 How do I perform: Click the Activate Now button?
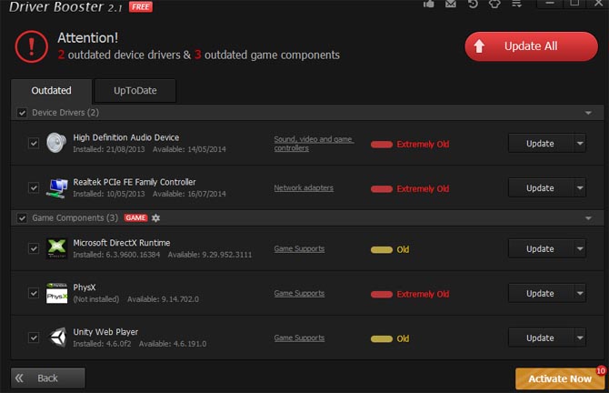[560, 378]
